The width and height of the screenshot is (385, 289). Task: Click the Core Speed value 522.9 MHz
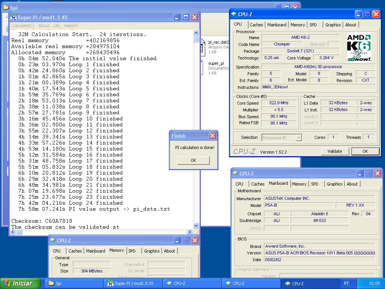279,103
